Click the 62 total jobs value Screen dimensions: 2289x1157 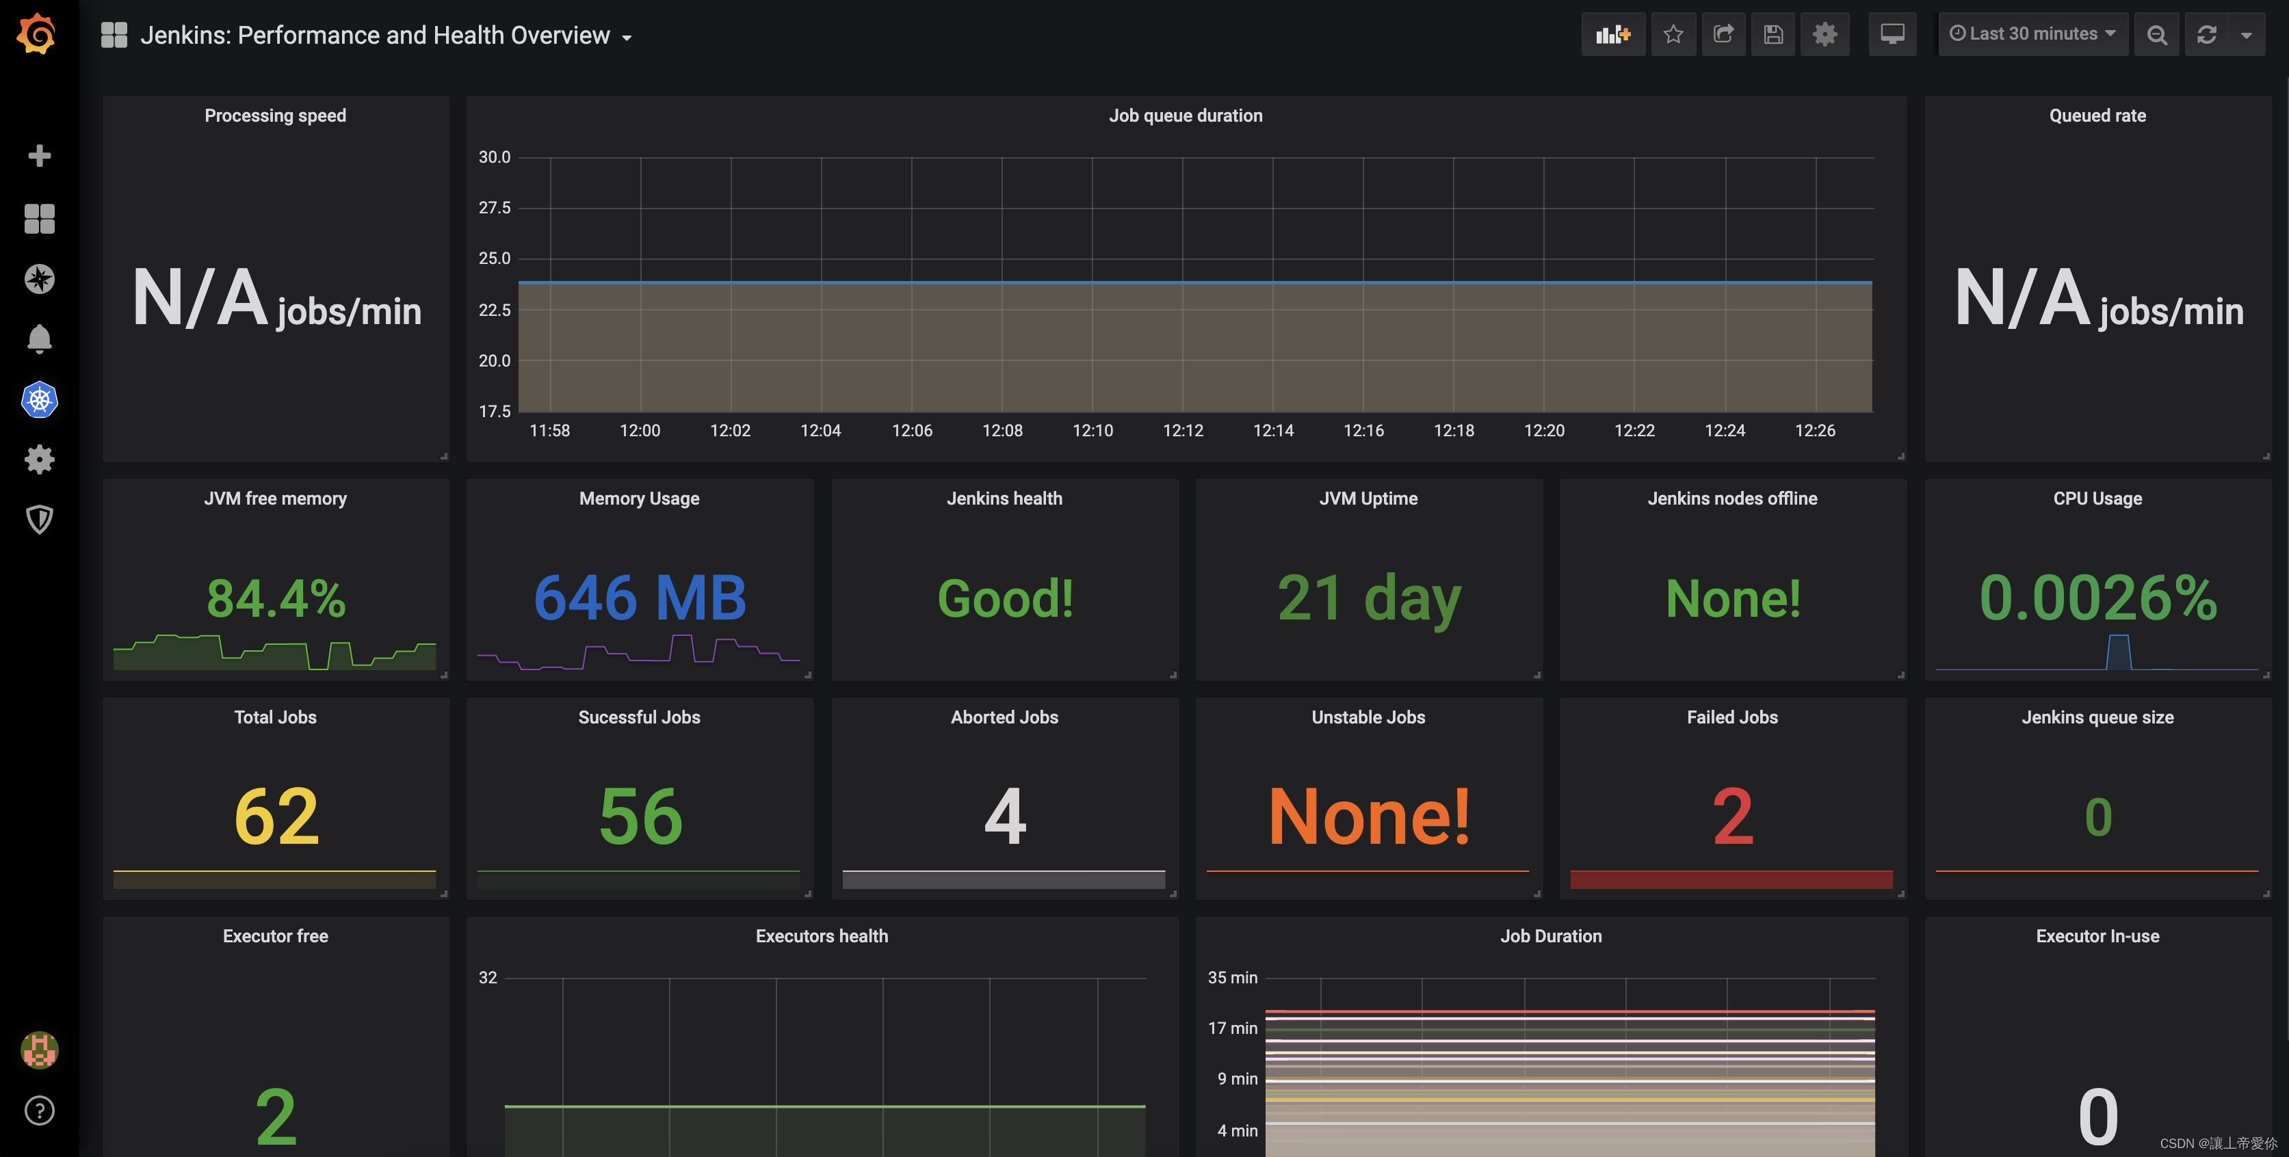[x=276, y=816]
